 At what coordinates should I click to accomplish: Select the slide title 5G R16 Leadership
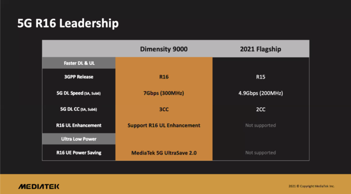(68, 23)
